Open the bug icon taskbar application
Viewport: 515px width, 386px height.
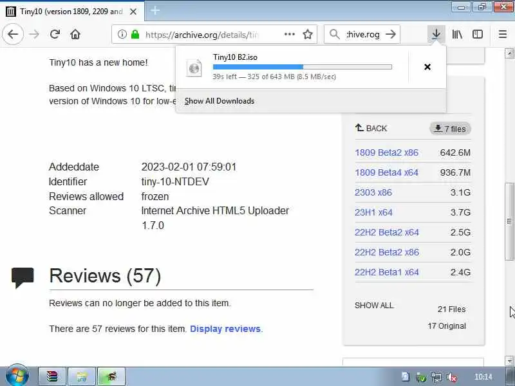(x=111, y=376)
